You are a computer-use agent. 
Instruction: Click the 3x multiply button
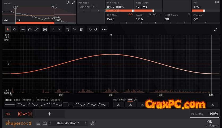coord(75,29)
